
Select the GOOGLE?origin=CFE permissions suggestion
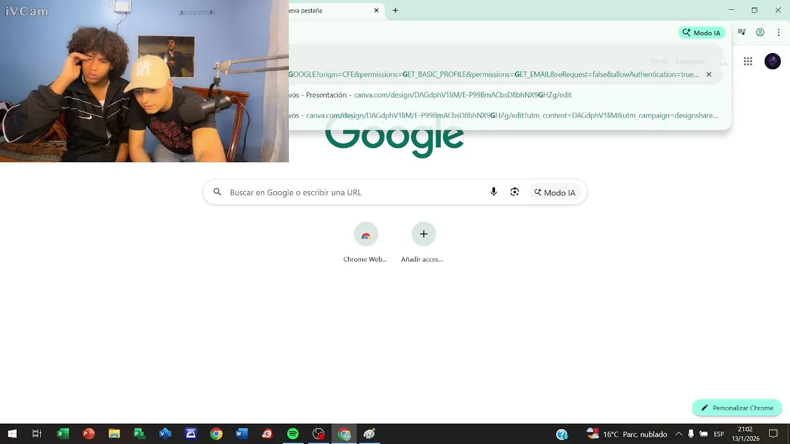(494, 75)
